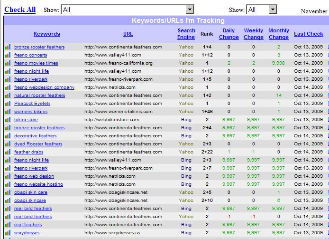Click URL http://www.sexydresses.us
Screen dimensions: 329x239
(x=112, y=233)
